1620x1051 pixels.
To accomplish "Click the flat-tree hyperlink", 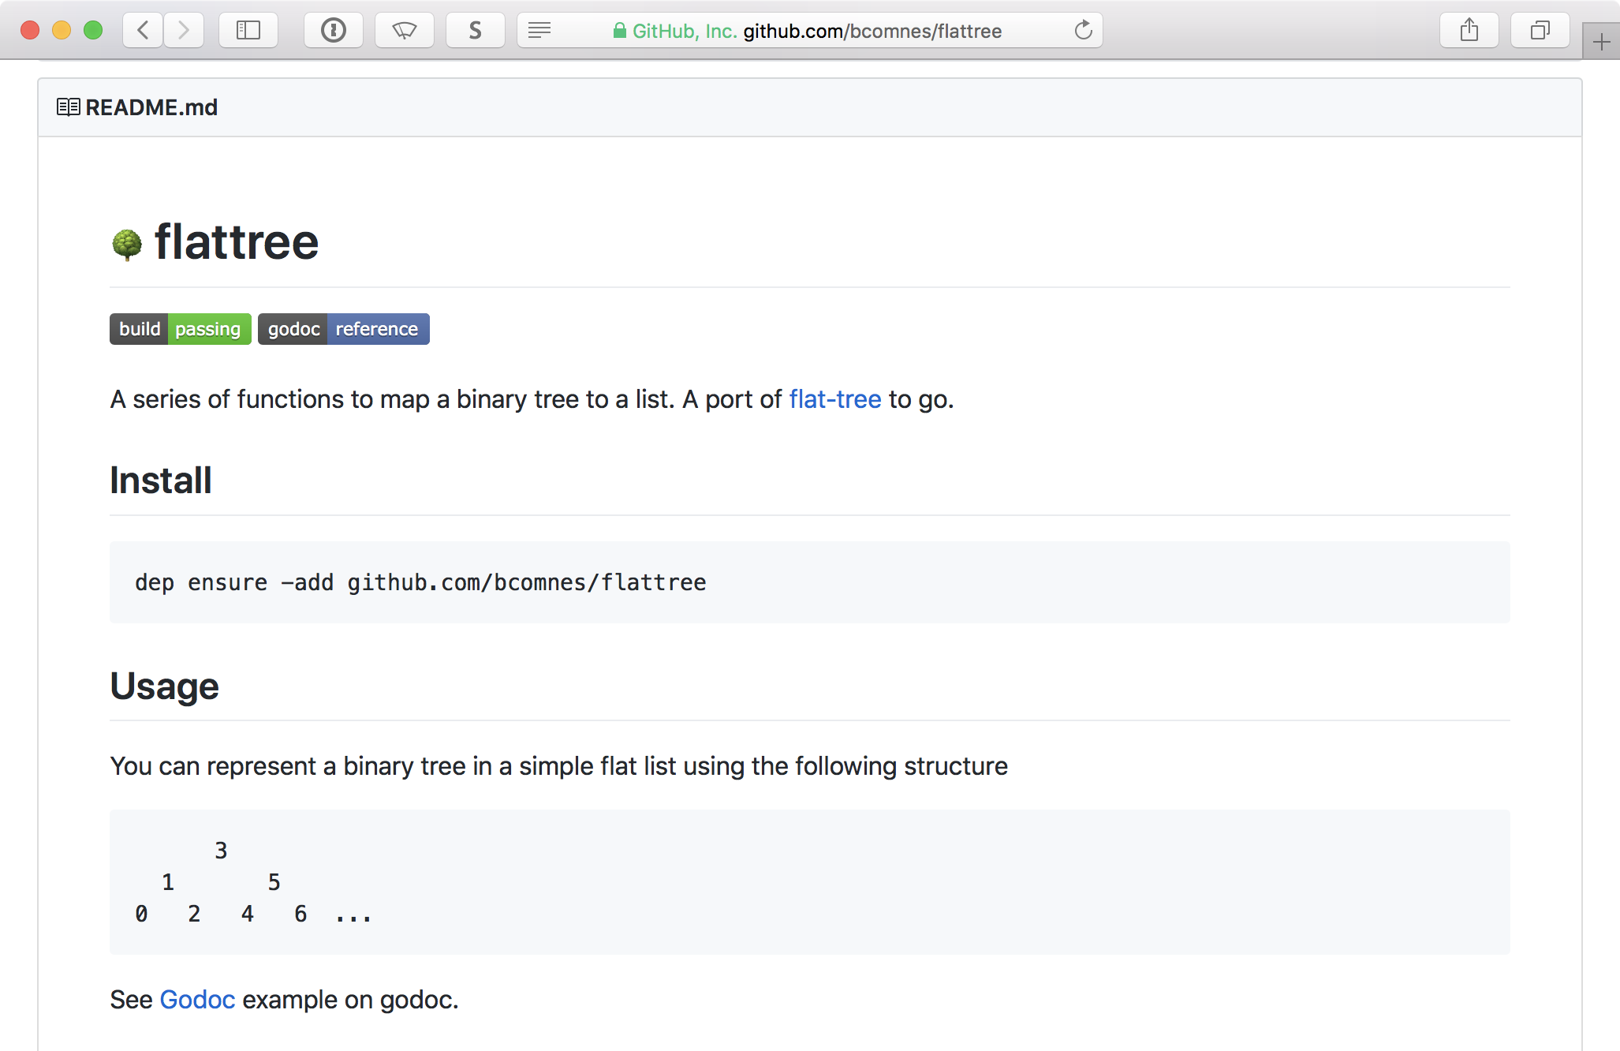I will tap(834, 399).
